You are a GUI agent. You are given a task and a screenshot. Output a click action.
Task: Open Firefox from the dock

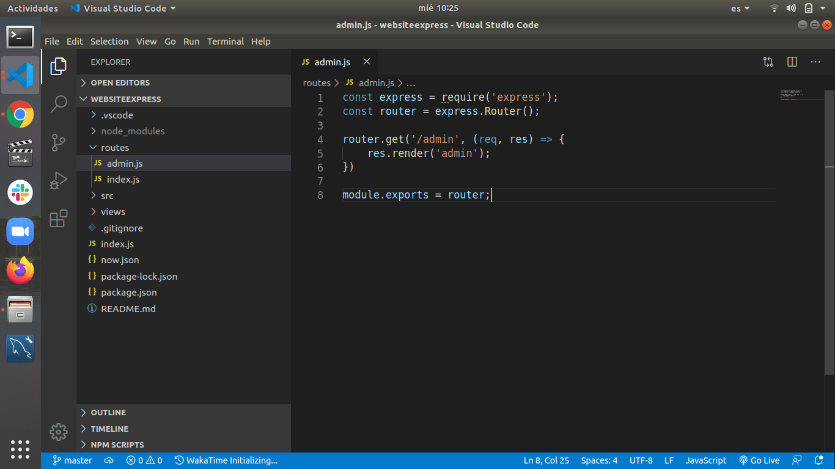click(x=20, y=271)
